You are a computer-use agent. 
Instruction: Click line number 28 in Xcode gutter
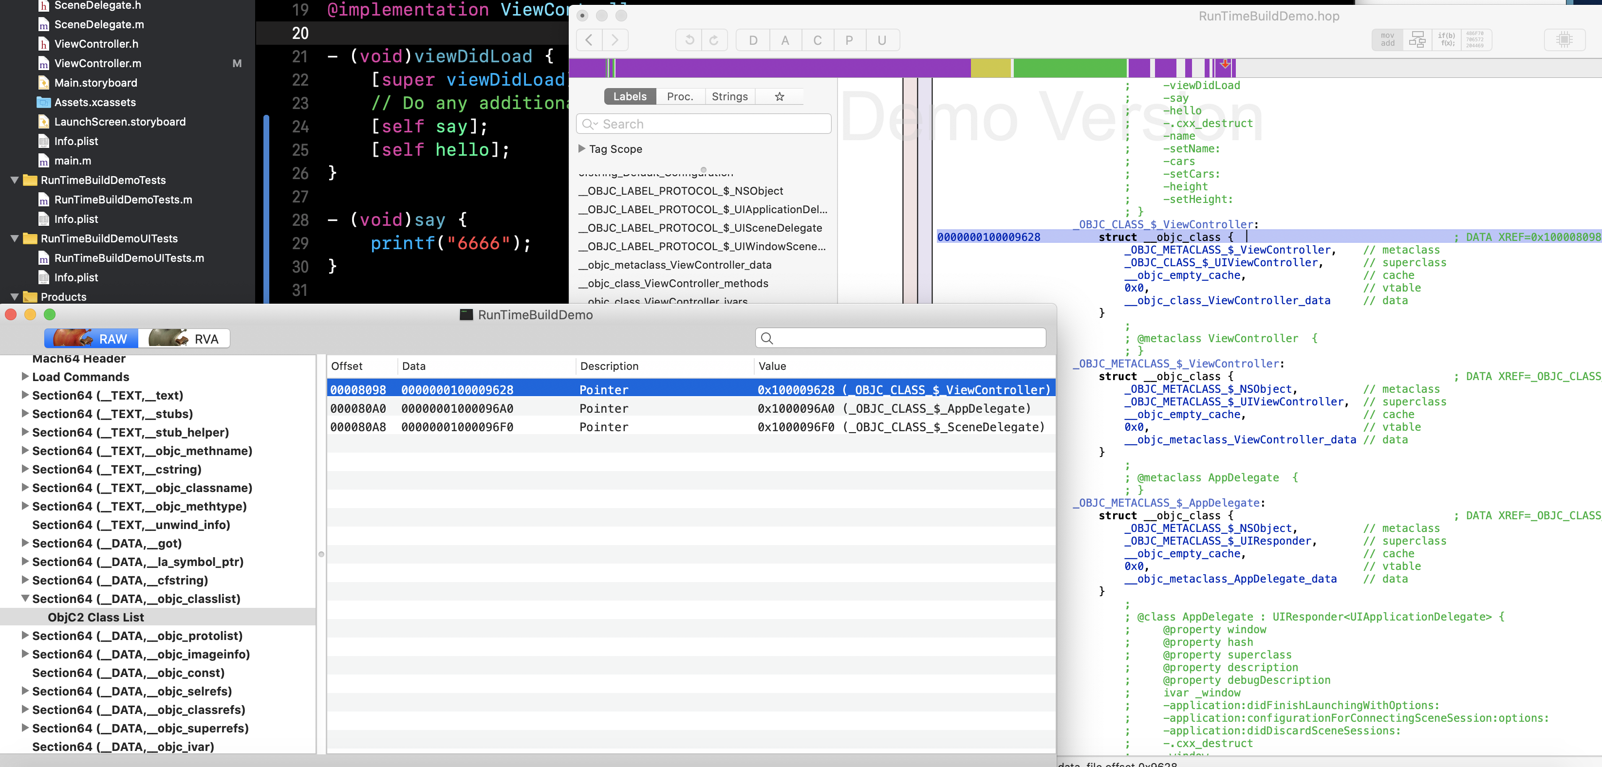[300, 219]
